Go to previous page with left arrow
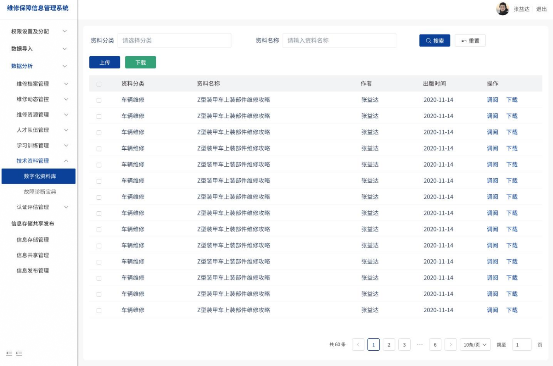 pyautogui.click(x=358, y=344)
